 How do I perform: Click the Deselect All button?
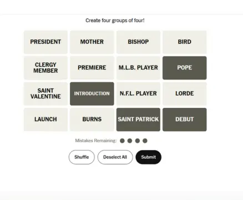coord(115,157)
